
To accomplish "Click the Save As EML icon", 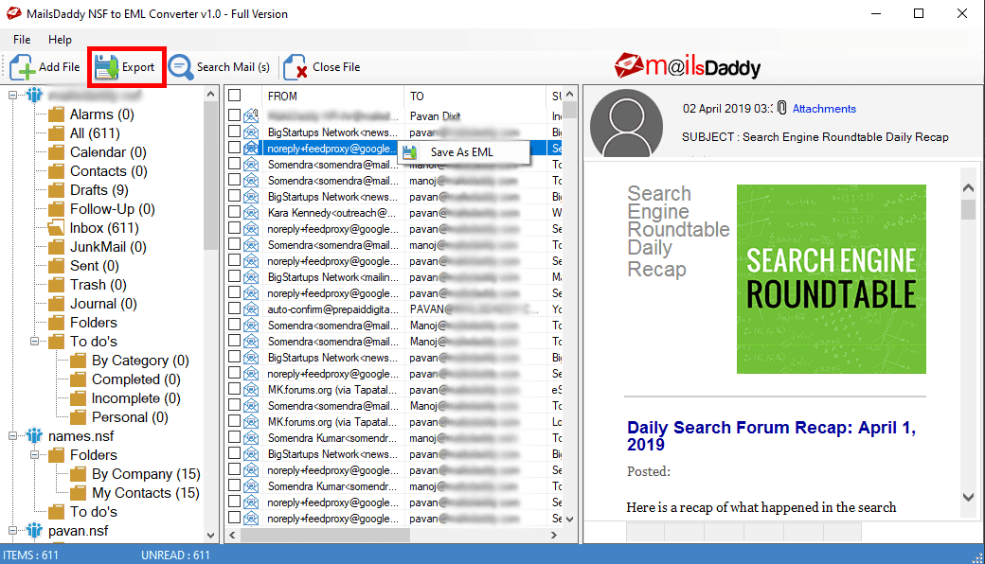I will click(x=410, y=152).
